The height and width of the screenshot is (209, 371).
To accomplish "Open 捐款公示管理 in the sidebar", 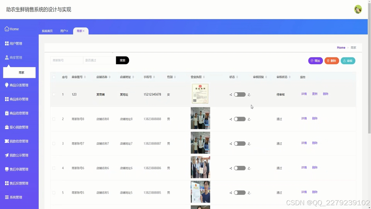I will 17,155.
